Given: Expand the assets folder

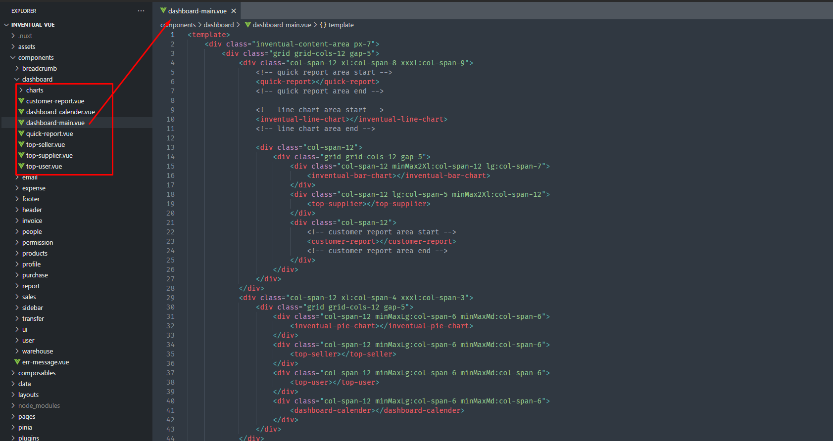Looking at the screenshot, I should pyautogui.click(x=13, y=46).
